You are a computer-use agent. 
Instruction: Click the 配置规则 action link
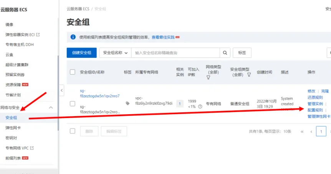click(x=315, y=110)
